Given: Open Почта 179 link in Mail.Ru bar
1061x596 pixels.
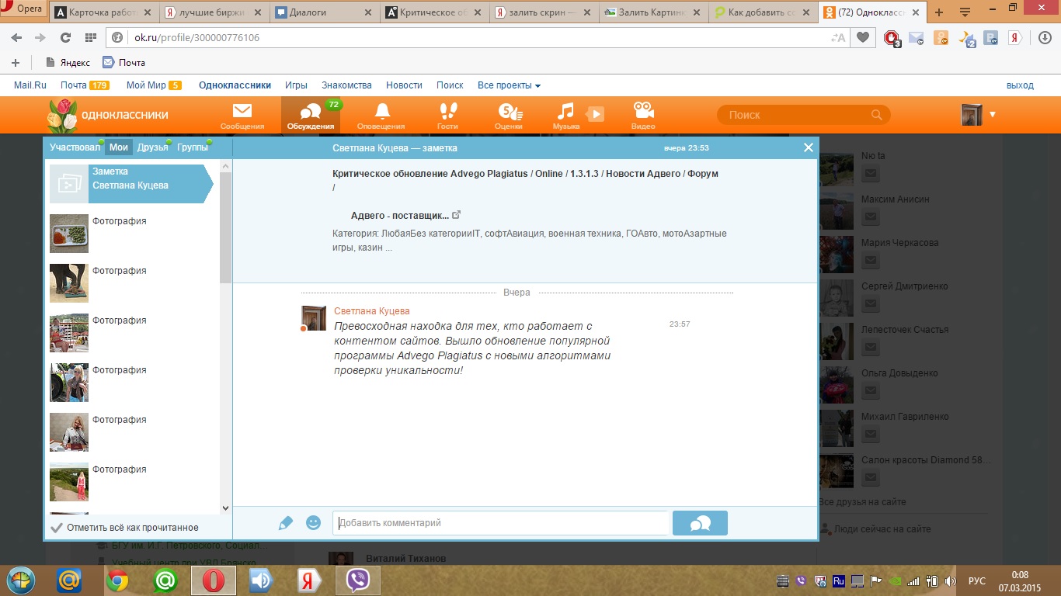Looking at the screenshot, I should pos(85,85).
